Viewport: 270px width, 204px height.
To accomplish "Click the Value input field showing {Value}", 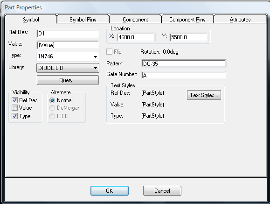I will pos(68,45).
